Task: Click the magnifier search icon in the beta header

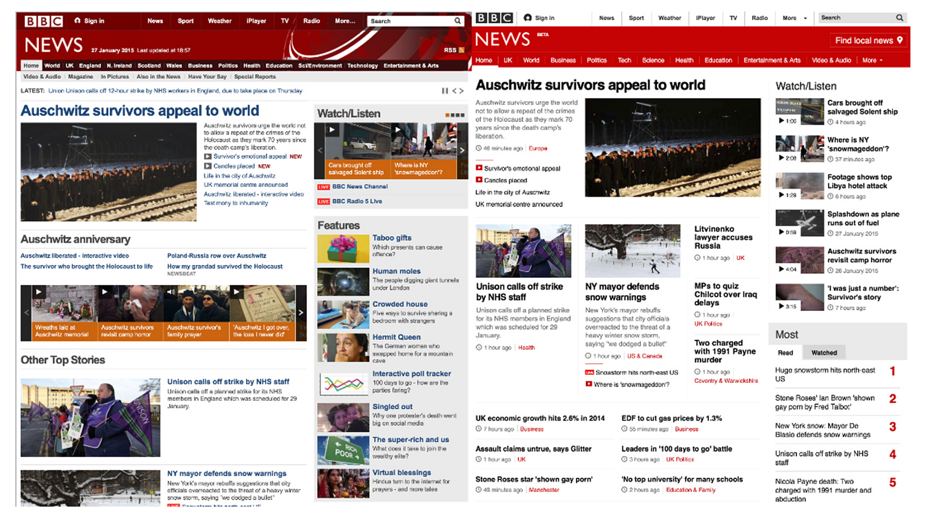Action: click(x=900, y=18)
